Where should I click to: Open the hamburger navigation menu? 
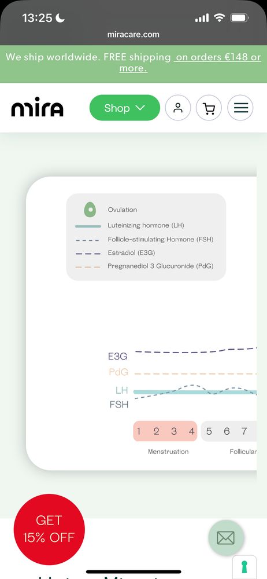[240, 108]
